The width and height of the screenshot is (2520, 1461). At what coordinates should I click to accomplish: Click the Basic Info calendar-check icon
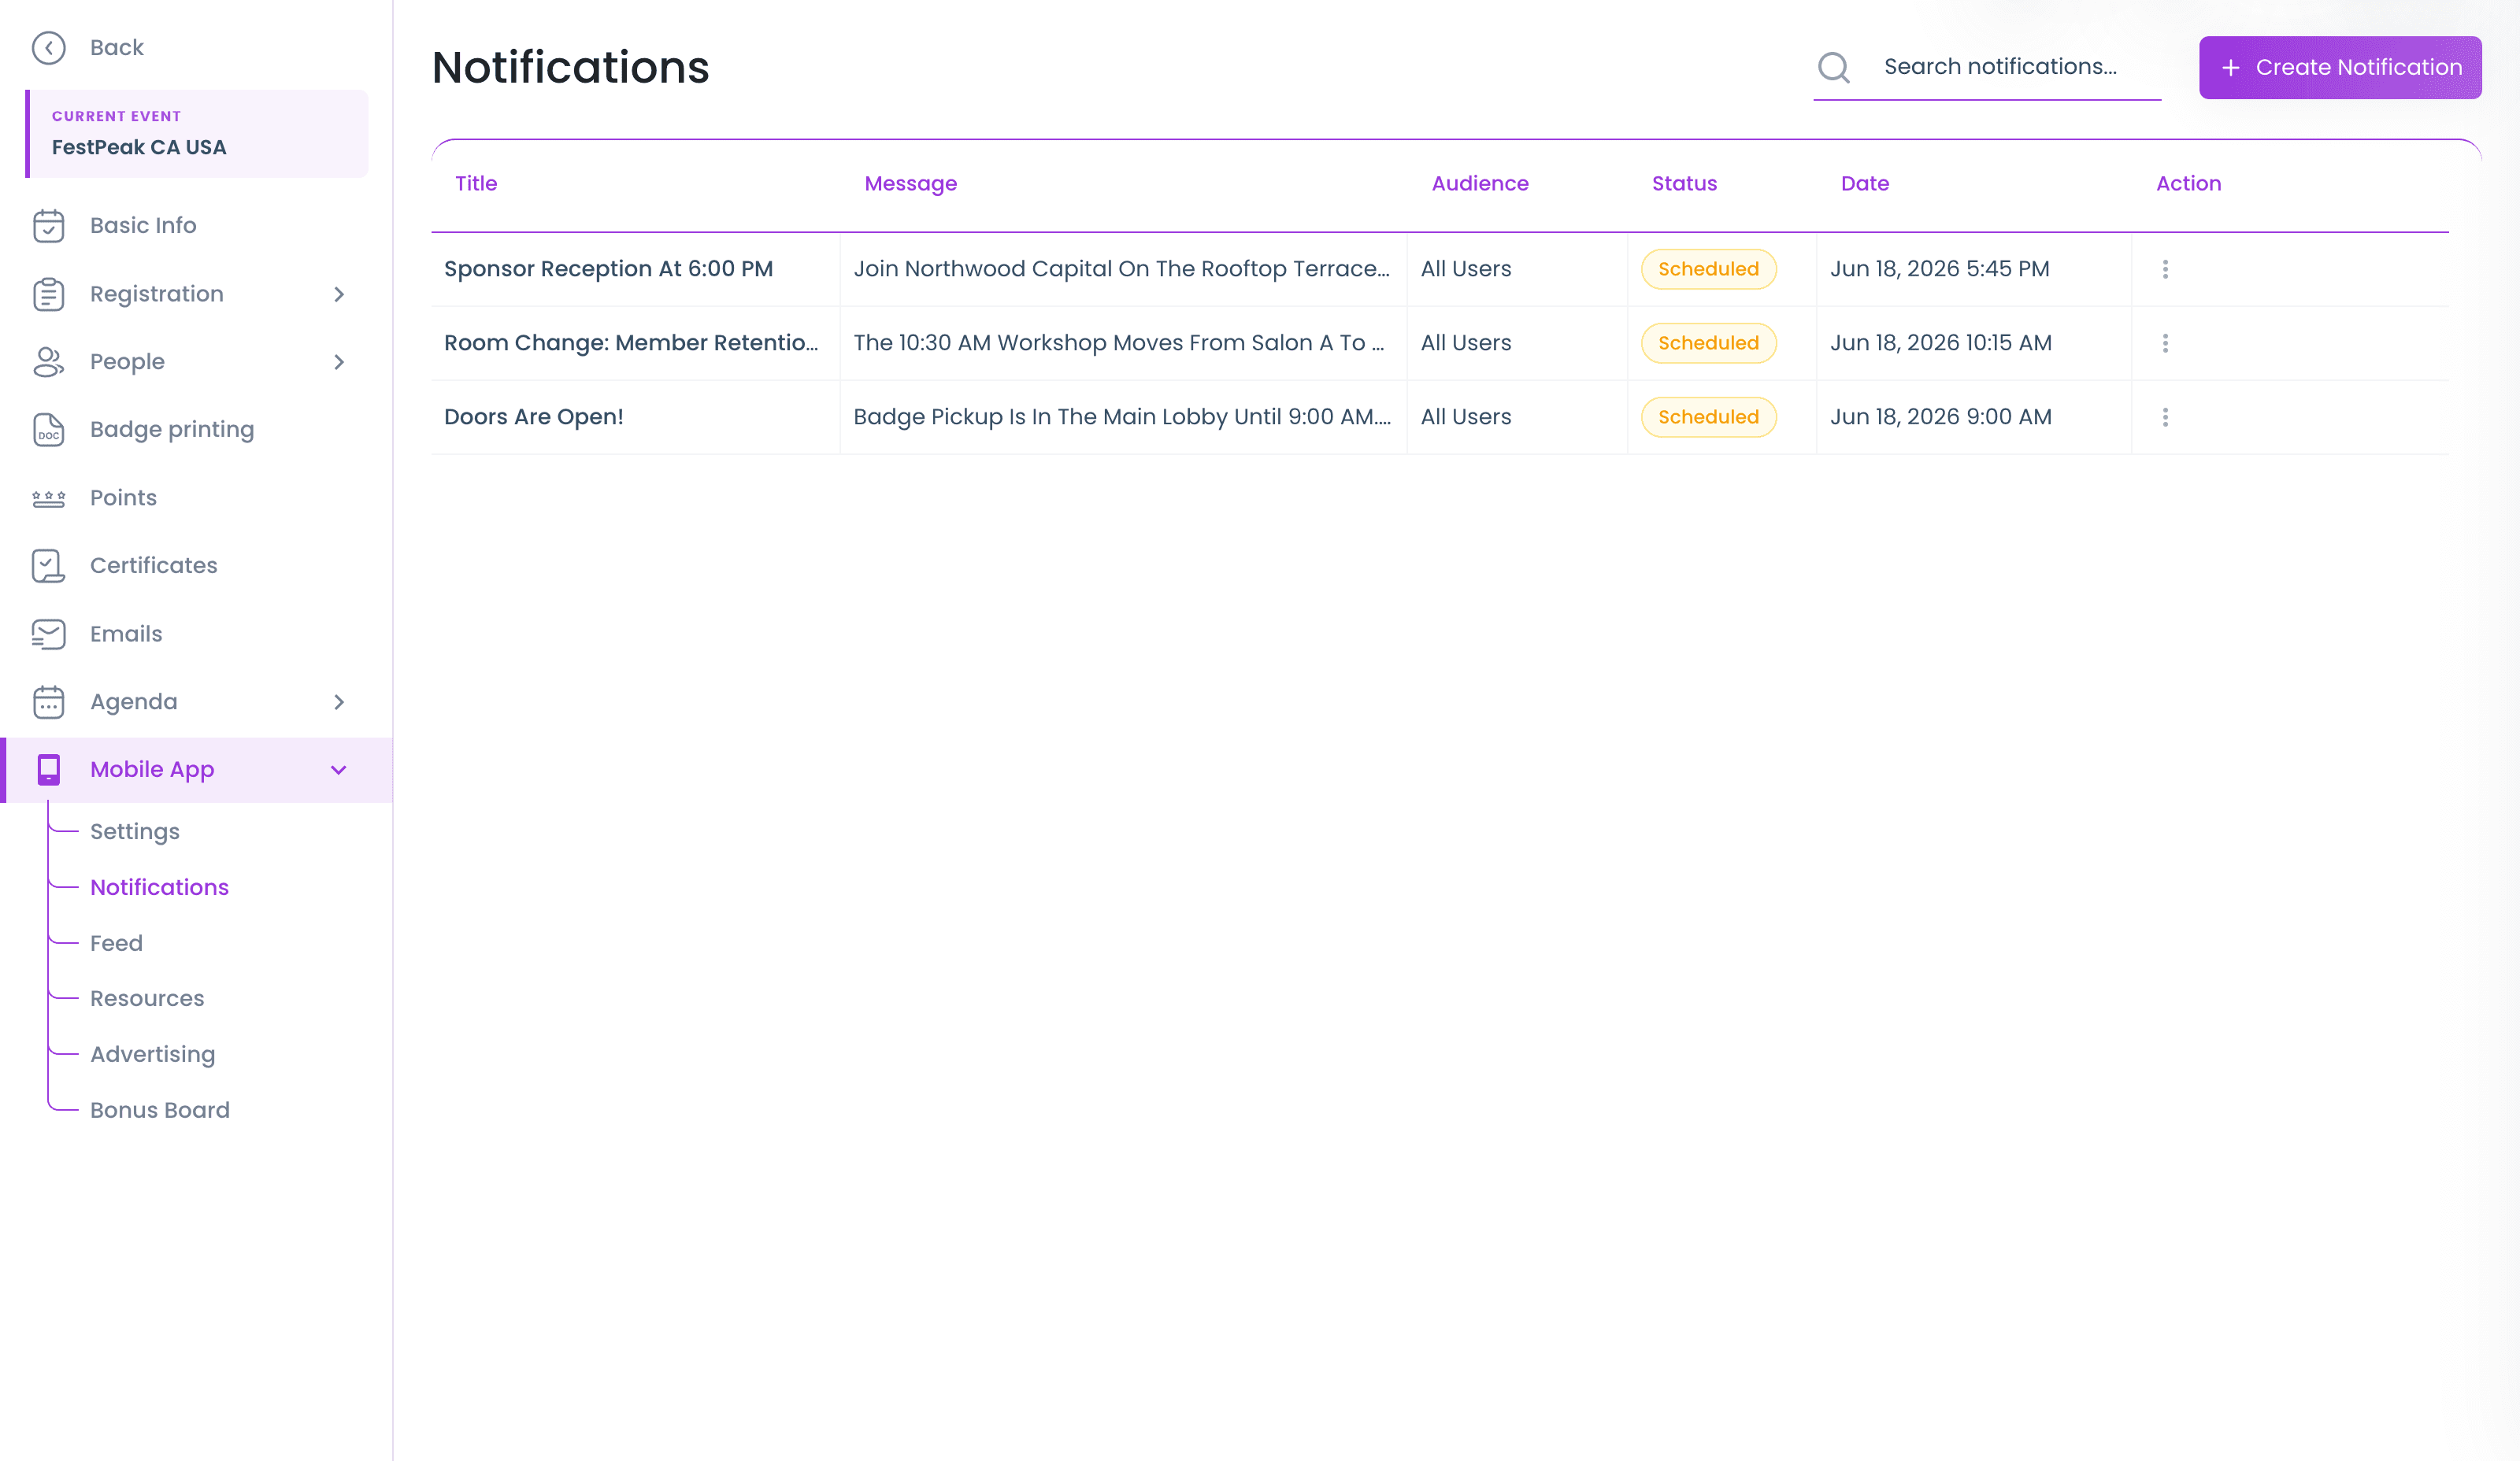coord(48,226)
